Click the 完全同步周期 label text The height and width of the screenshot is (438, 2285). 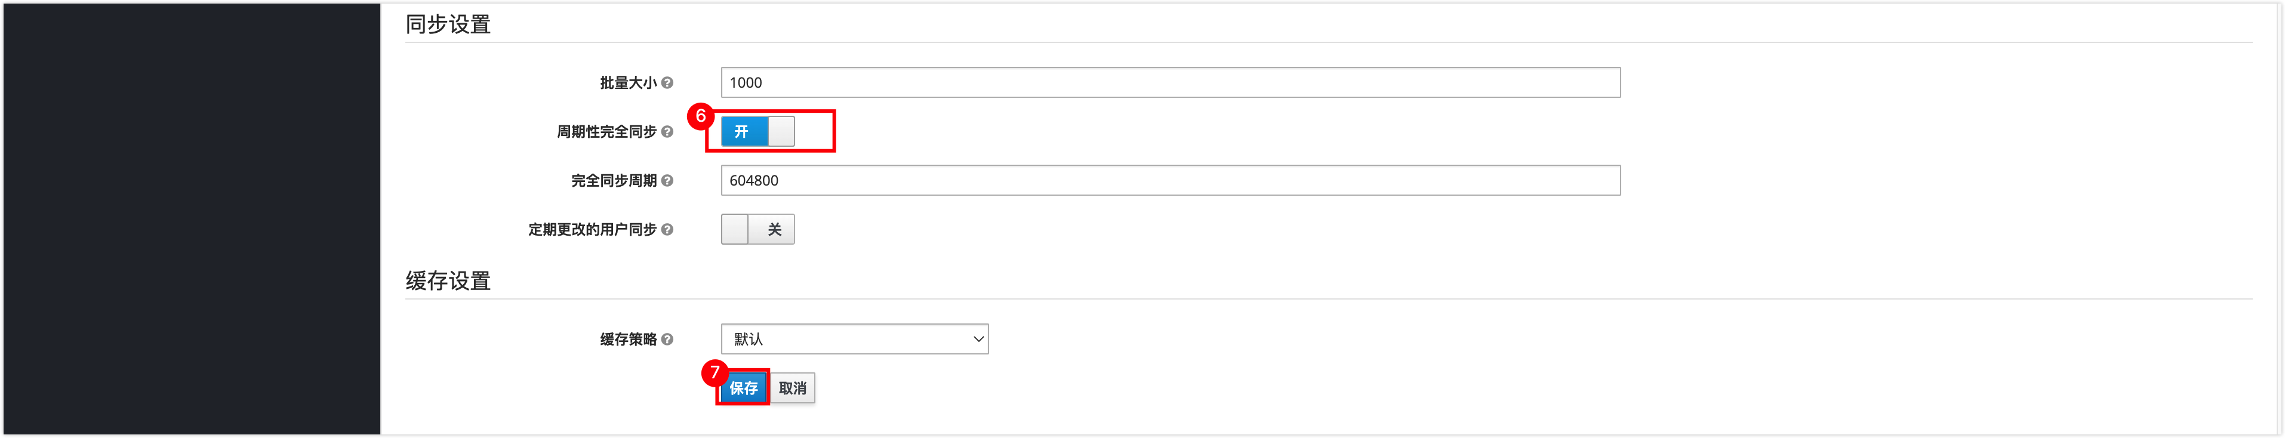point(614,180)
